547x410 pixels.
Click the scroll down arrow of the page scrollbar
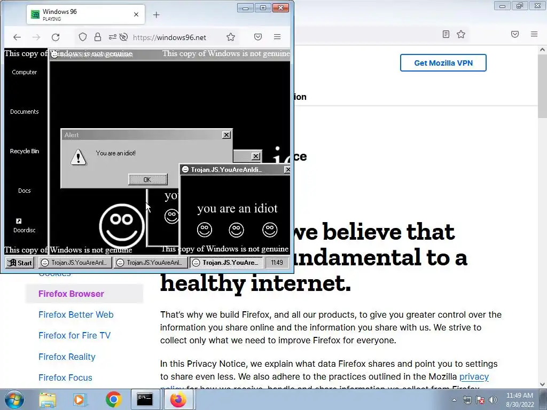542,384
